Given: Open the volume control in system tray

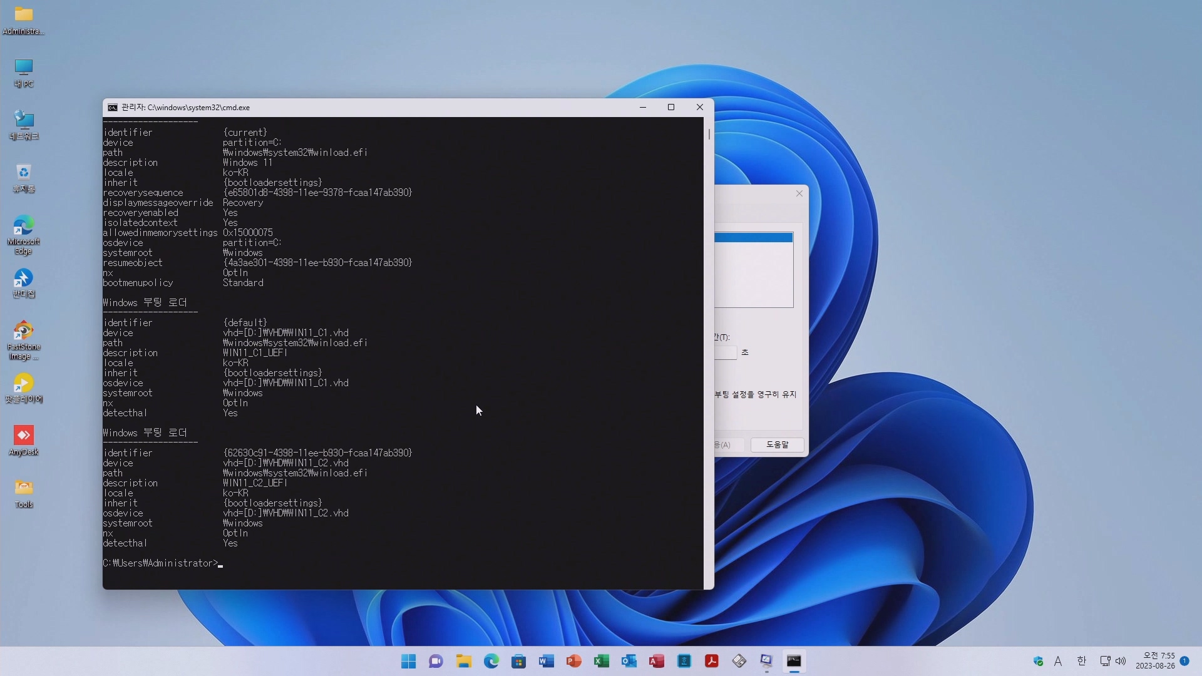Looking at the screenshot, I should coord(1121,661).
